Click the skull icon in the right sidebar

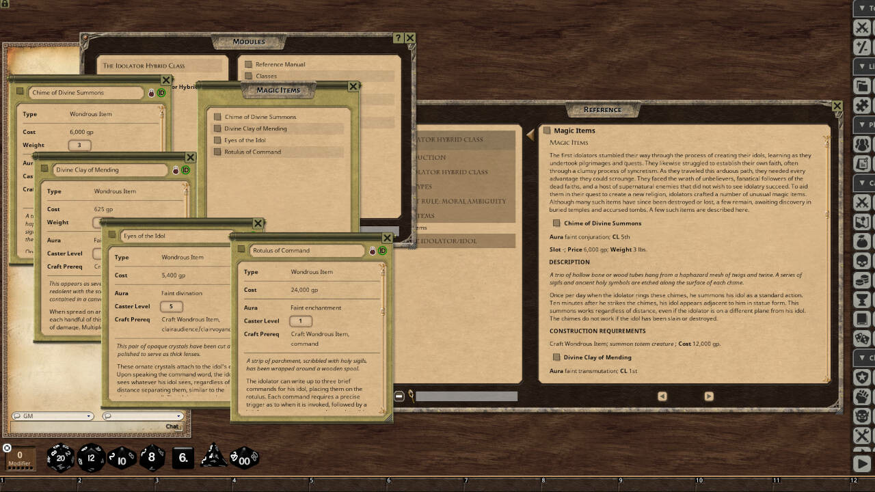tap(862, 260)
